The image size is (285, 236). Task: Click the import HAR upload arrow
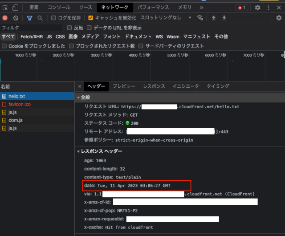[x=214, y=18]
